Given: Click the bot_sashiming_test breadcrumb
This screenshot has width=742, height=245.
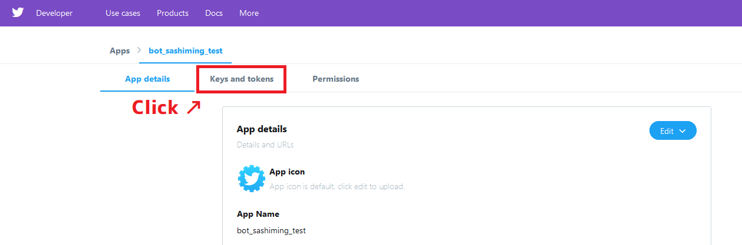Looking at the screenshot, I should 186,51.
